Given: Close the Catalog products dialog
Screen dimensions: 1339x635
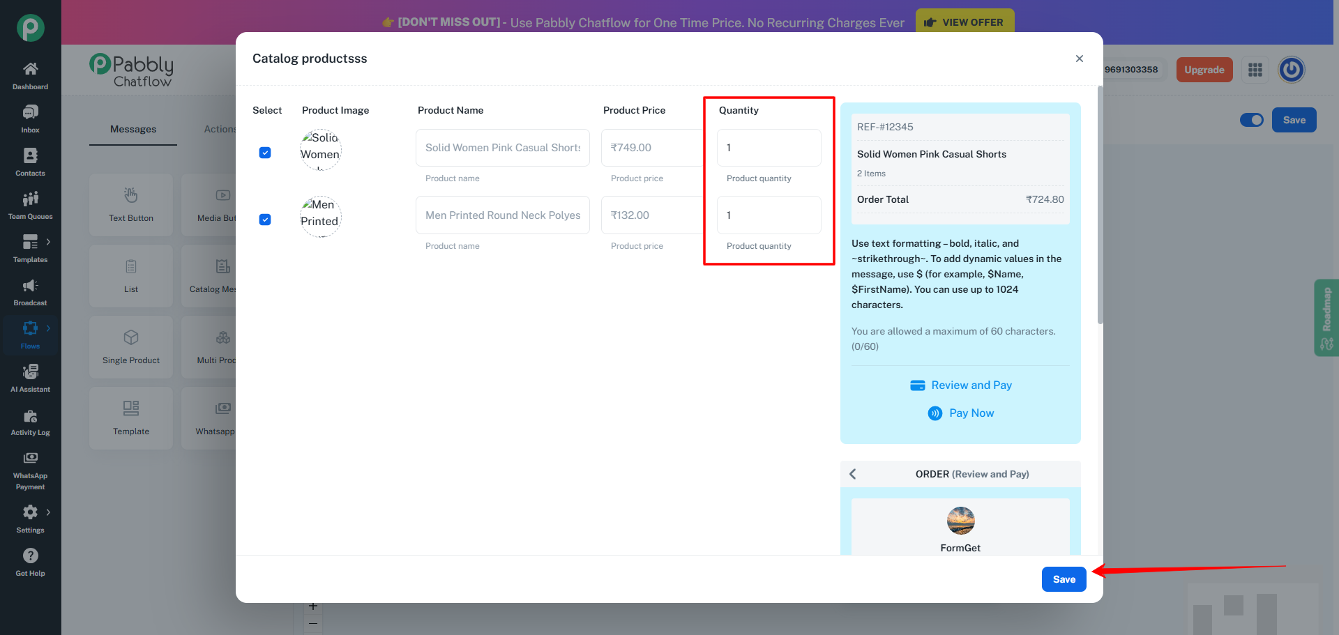Looking at the screenshot, I should tap(1080, 59).
